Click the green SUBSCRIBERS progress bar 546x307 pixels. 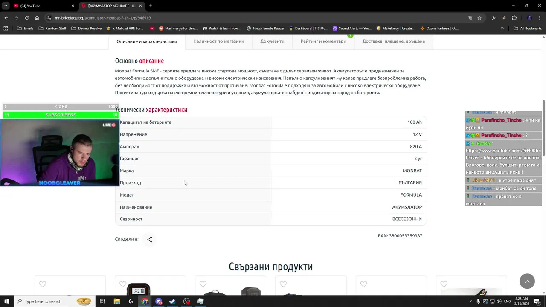61,115
